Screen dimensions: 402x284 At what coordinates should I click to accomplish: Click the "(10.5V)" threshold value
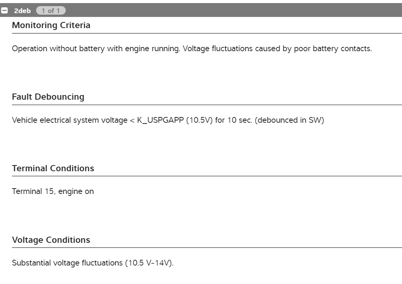[202, 120]
